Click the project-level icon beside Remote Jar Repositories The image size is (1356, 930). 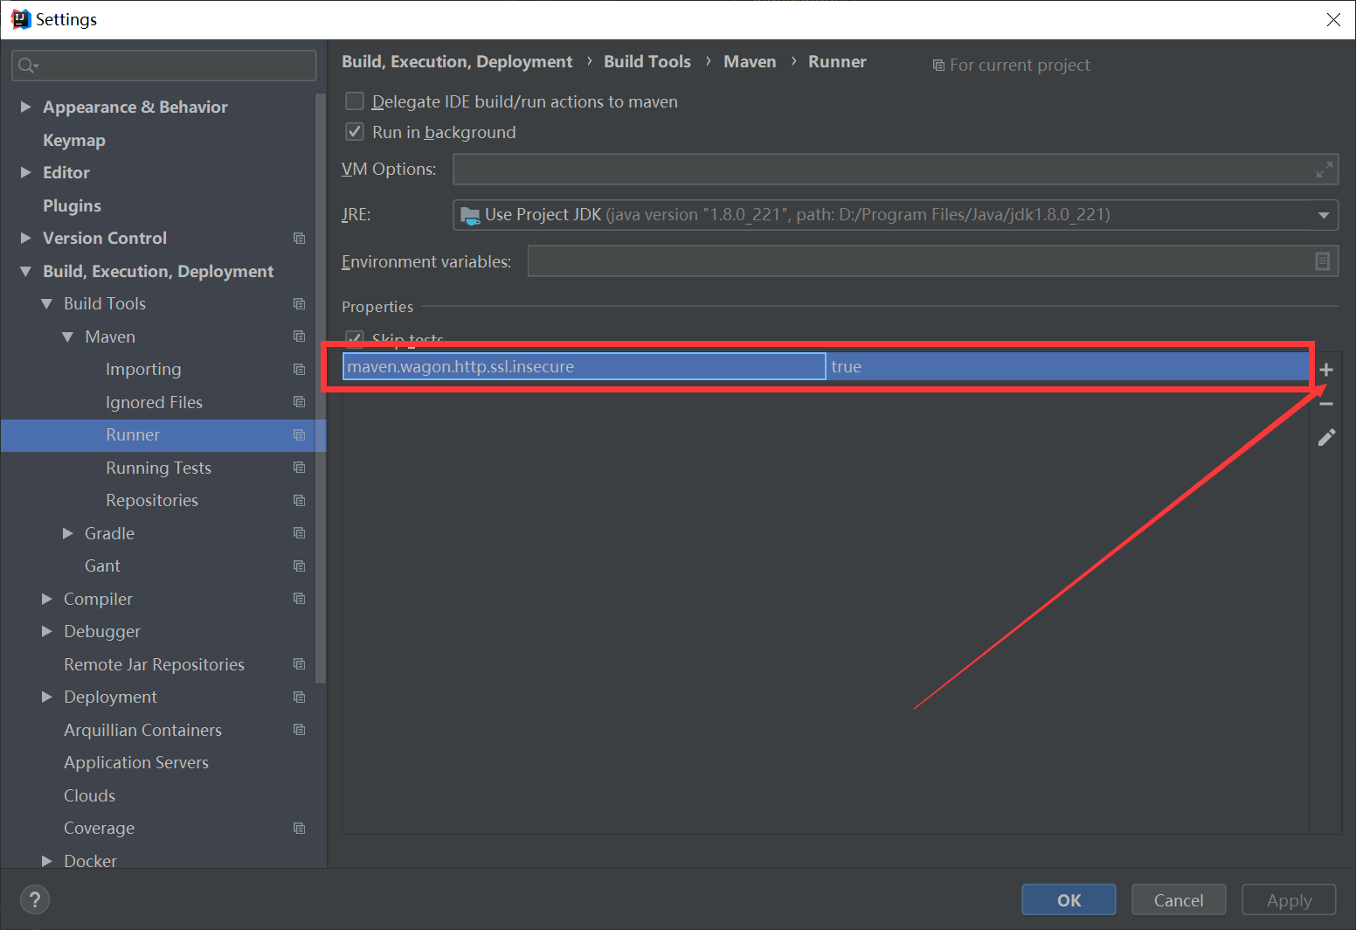pos(300,664)
